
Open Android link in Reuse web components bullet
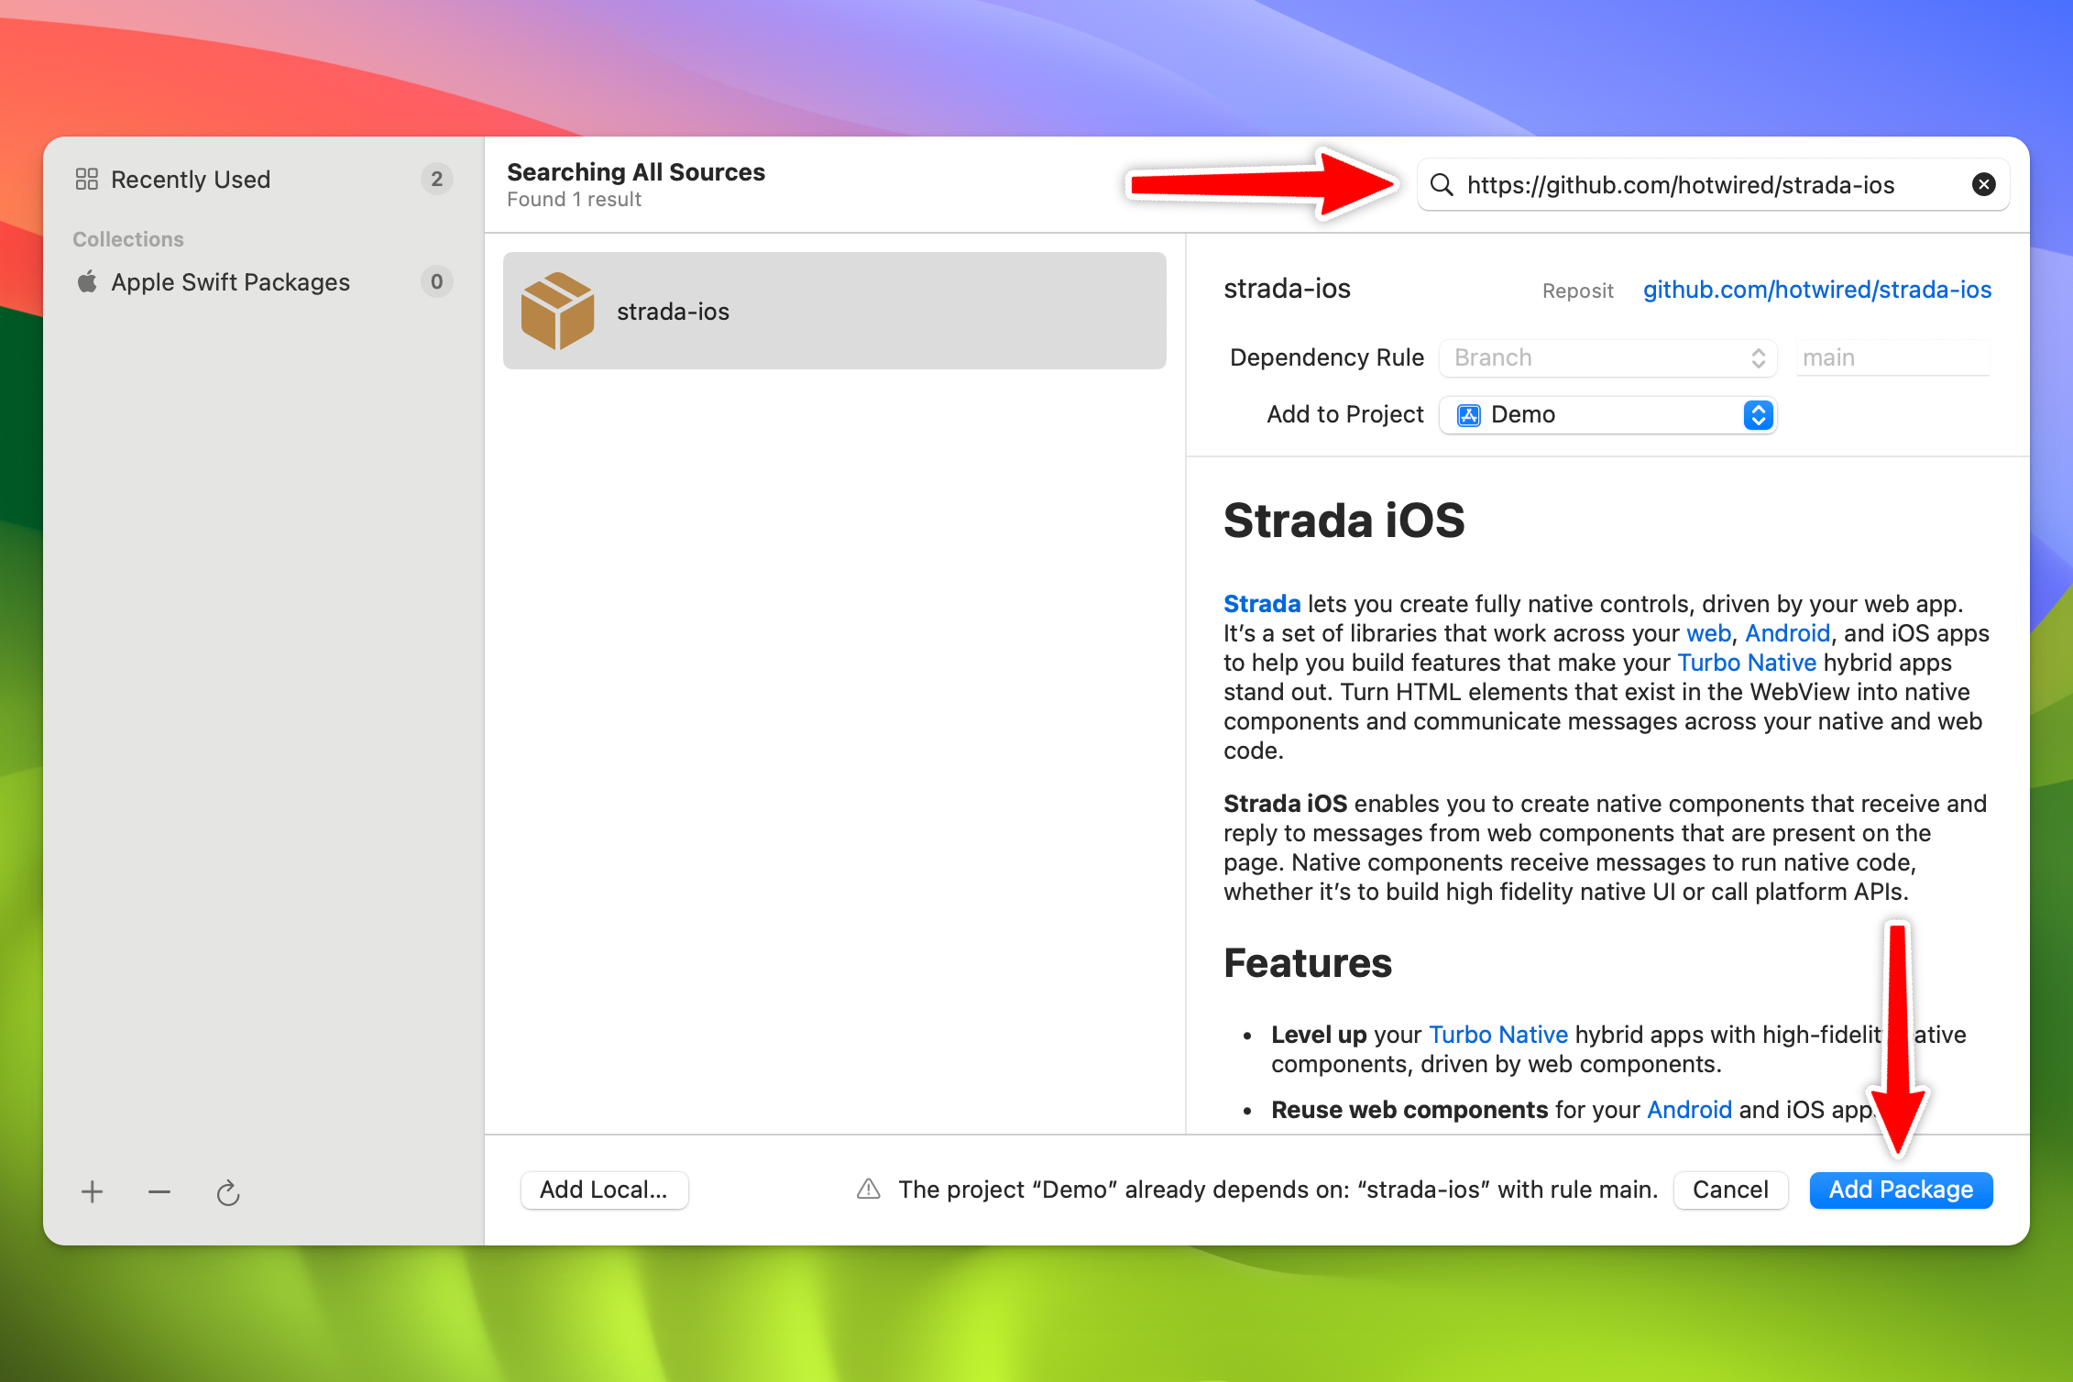tap(1689, 1110)
